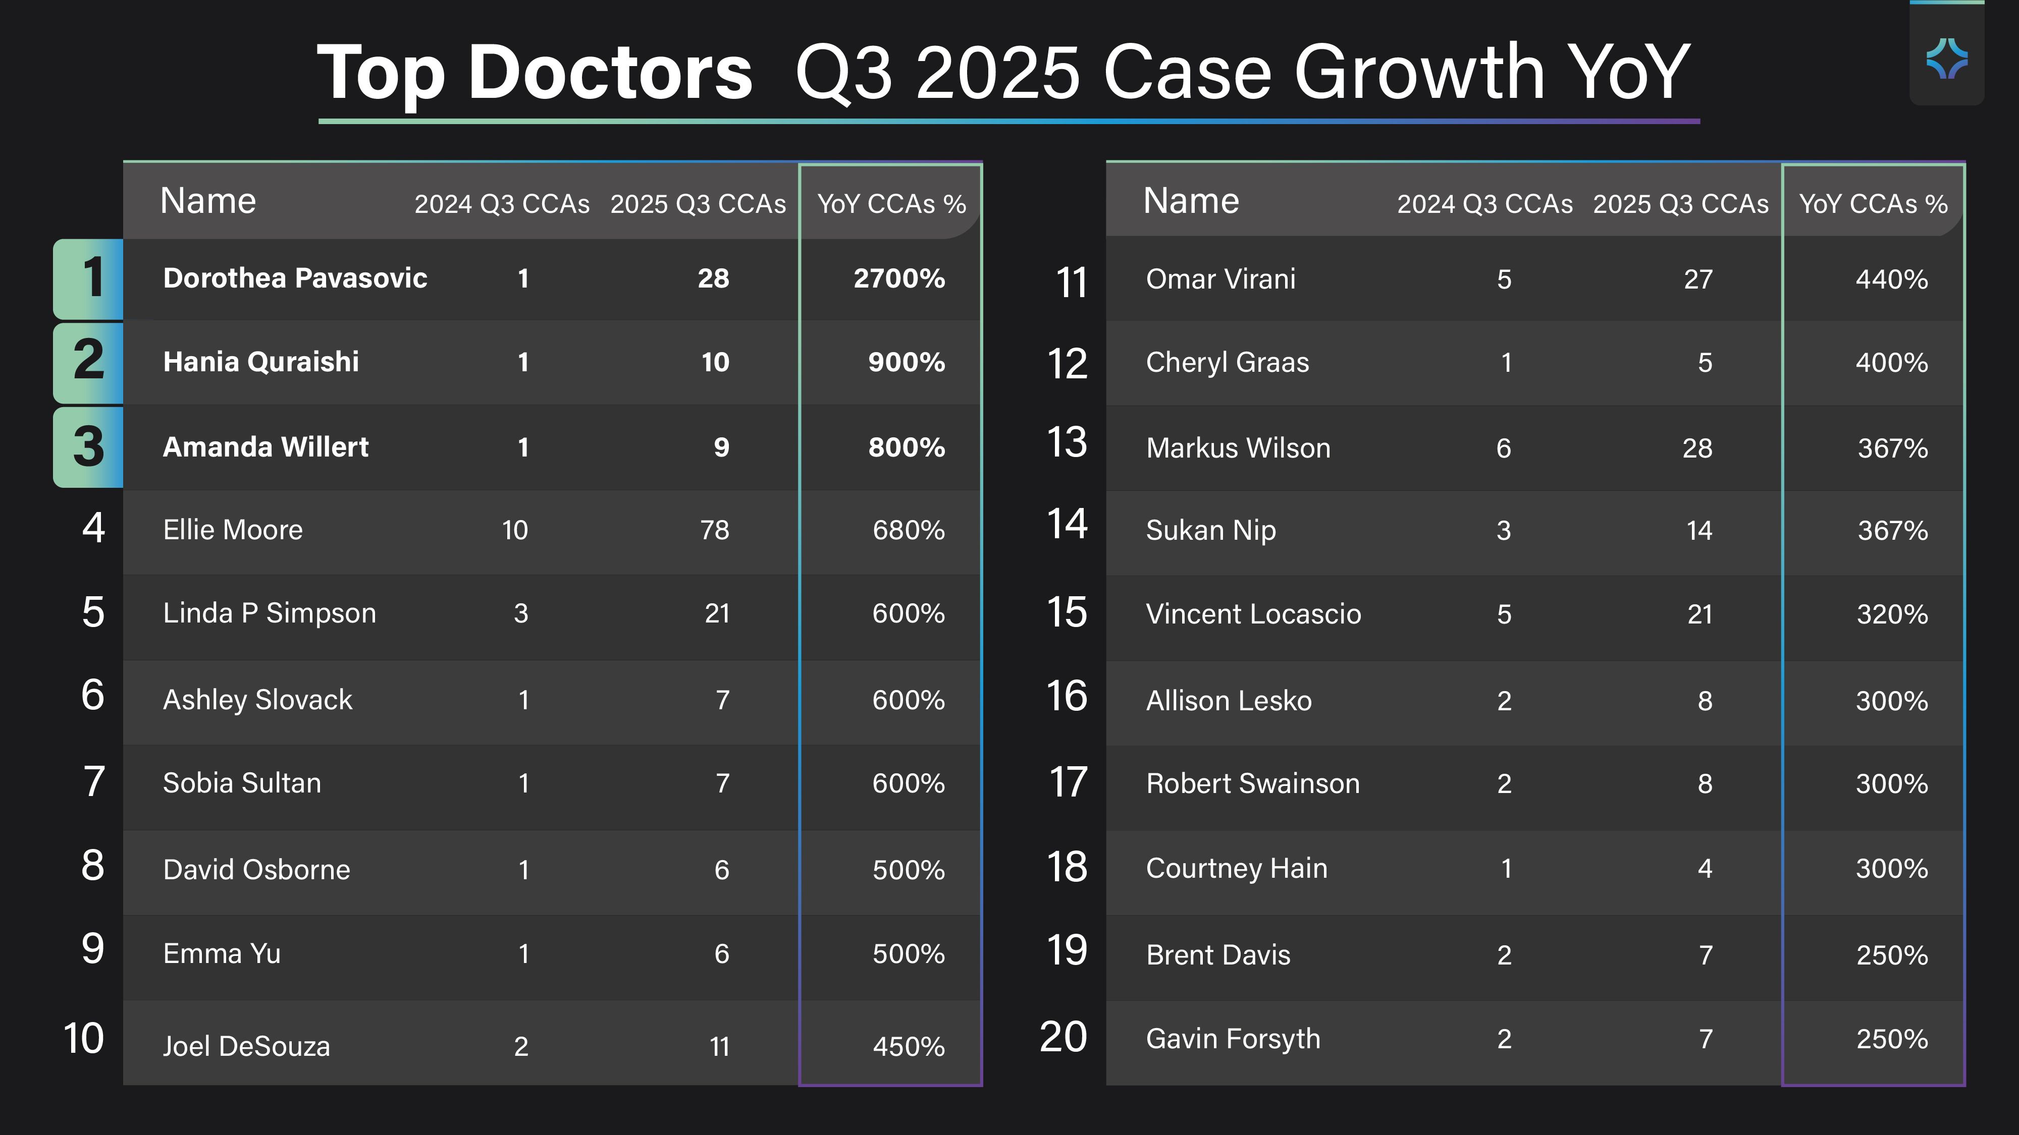Click the right table's YoY CCAs % header

1873,204
